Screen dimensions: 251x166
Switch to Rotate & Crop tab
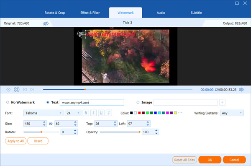click(x=54, y=13)
